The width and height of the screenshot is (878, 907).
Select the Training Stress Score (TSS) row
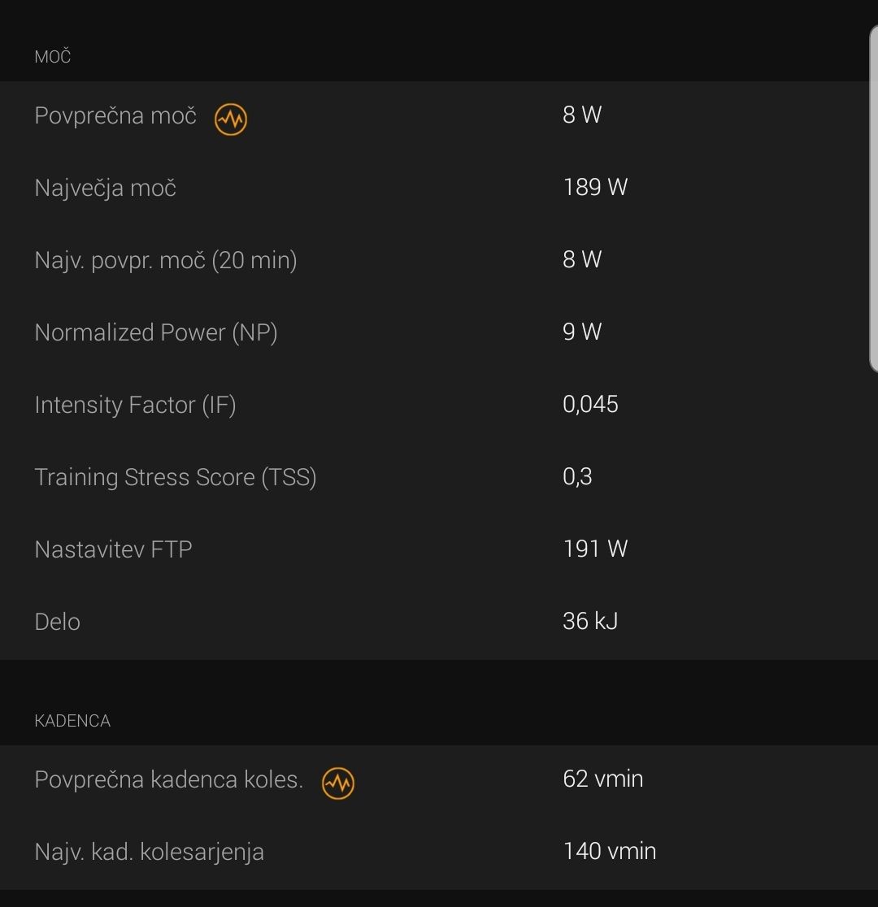[439, 477]
